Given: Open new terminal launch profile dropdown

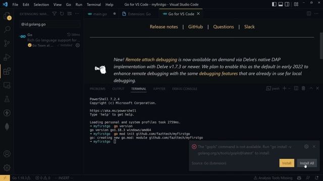Looking at the screenshot, I should point(289,88).
